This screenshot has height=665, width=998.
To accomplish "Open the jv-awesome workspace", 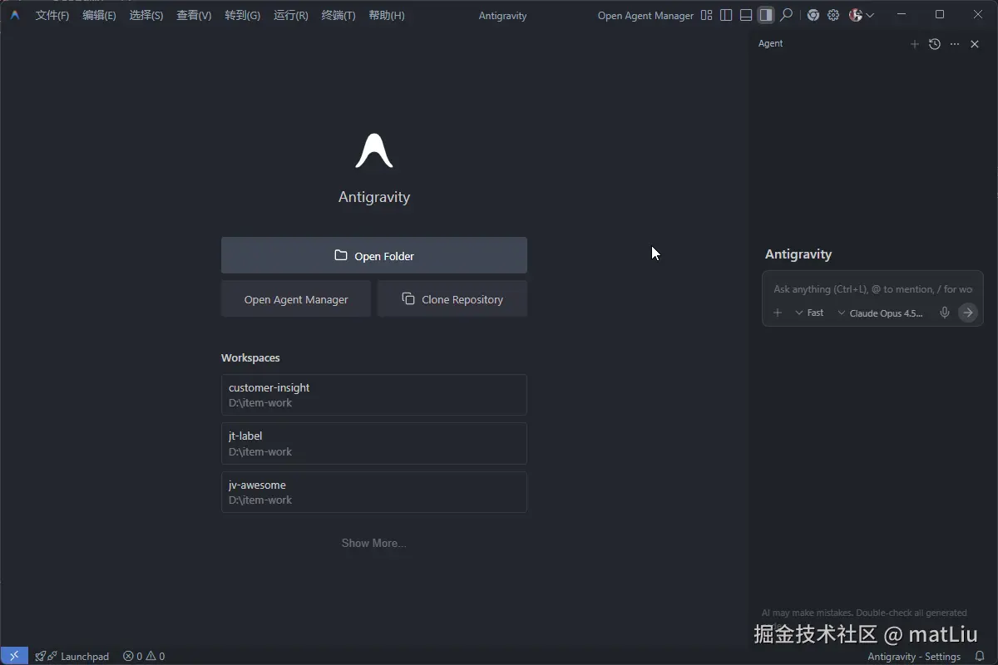I will click(x=374, y=492).
